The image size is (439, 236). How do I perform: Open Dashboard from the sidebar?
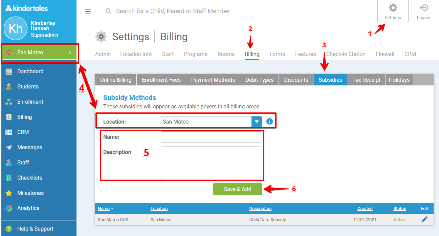pos(30,72)
